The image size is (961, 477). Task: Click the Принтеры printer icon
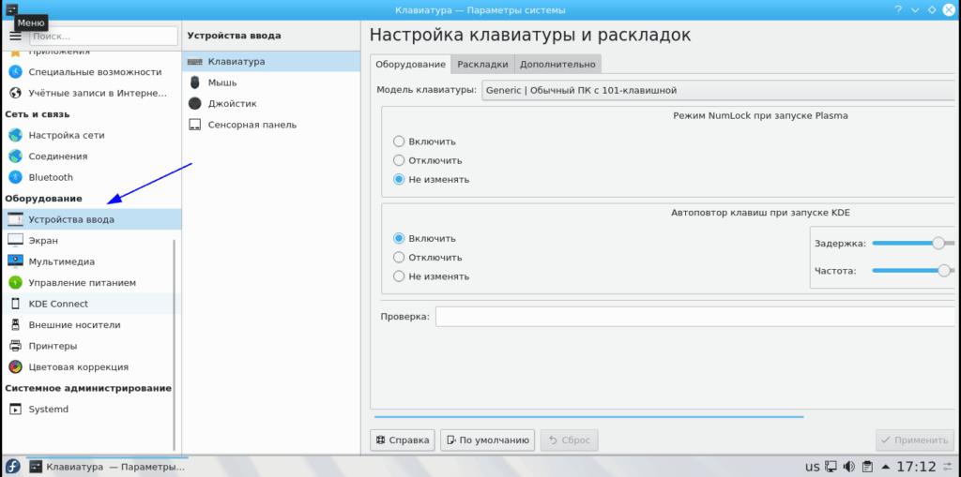coord(15,346)
